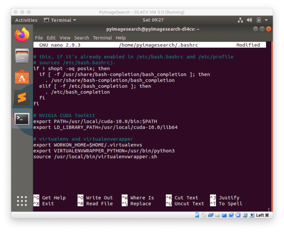Click the 'source /usr/local/bin/virtualenvwrapper.sh' line
The height and width of the screenshot is (232, 284).
(x=95, y=156)
